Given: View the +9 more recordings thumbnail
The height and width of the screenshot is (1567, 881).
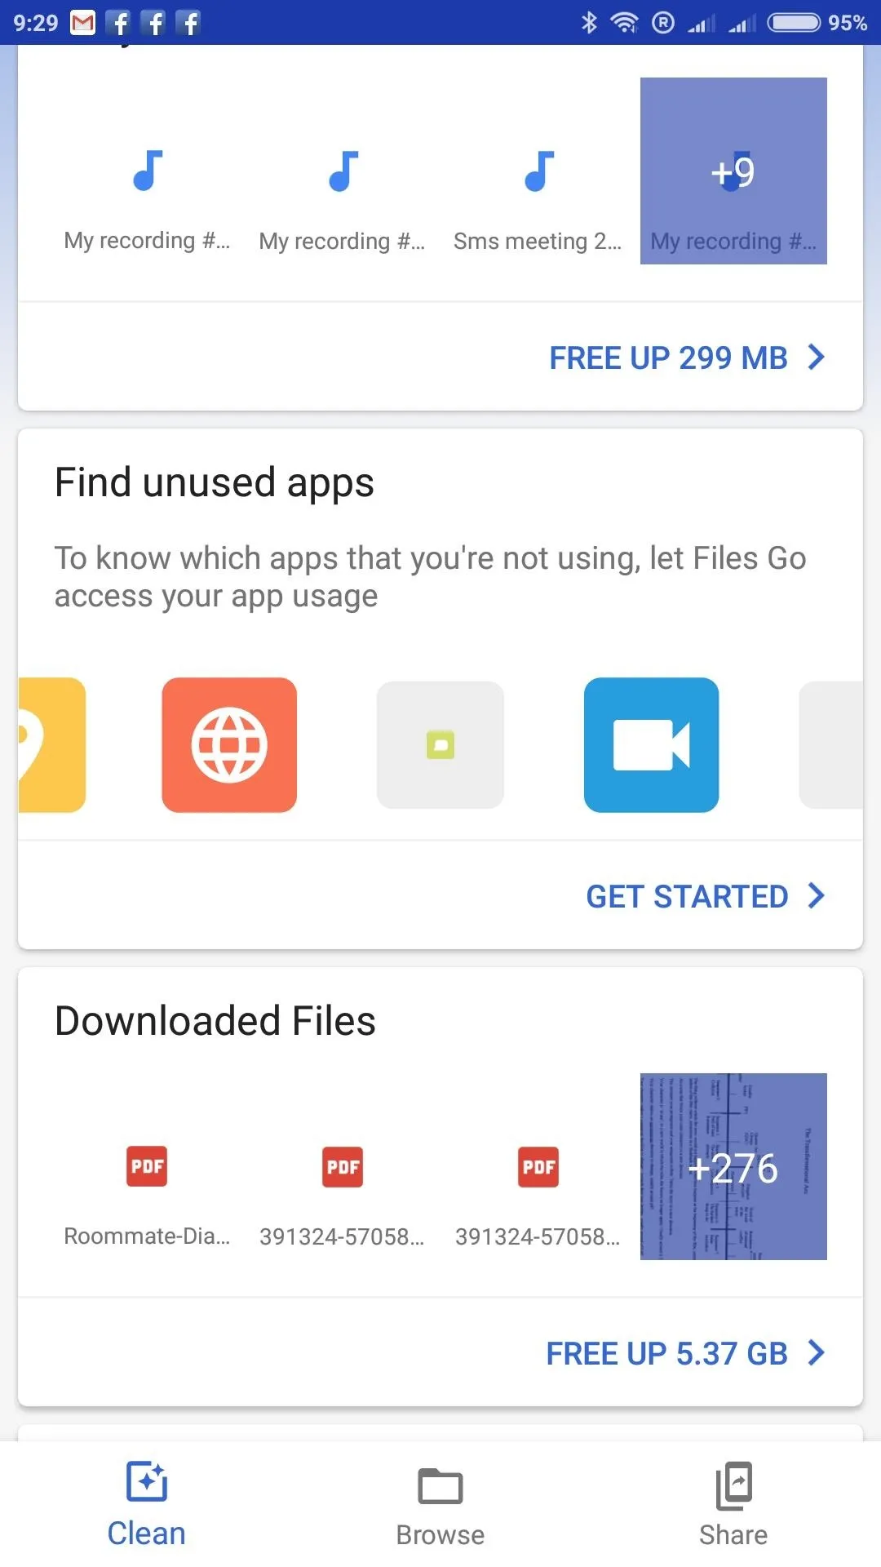Looking at the screenshot, I should coord(733,171).
